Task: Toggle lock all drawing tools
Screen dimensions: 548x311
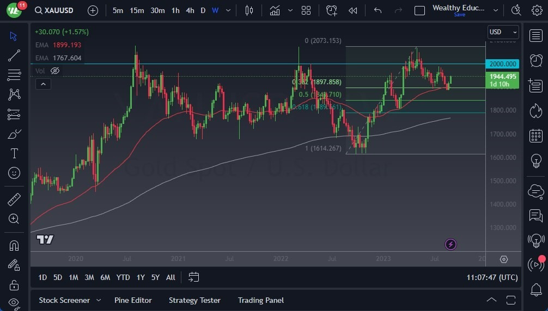Action: [14, 285]
